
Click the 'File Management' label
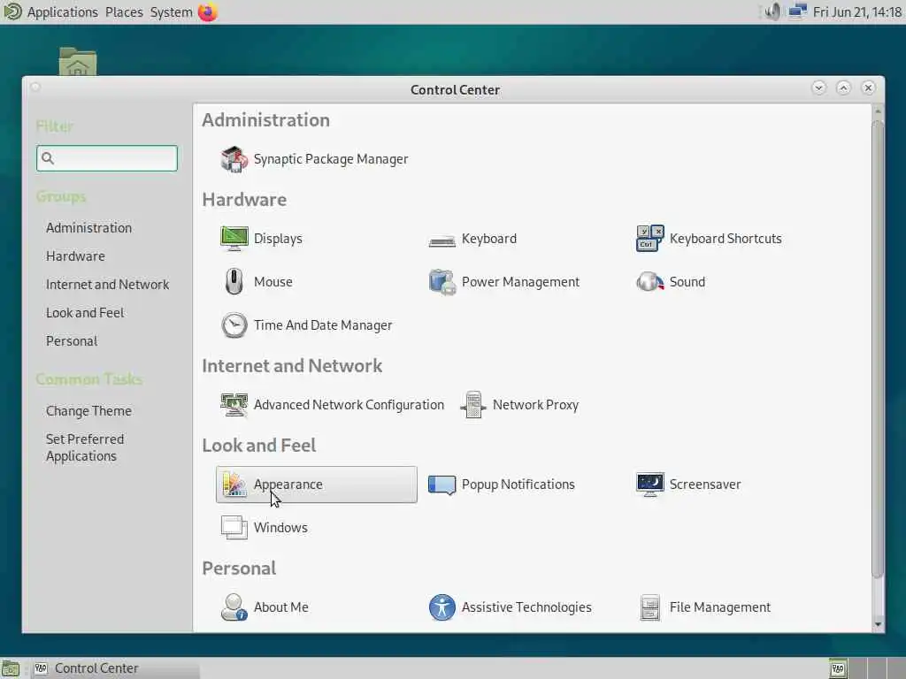pos(720,608)
